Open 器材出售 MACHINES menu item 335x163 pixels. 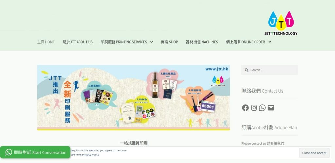[x=202, y=42]
